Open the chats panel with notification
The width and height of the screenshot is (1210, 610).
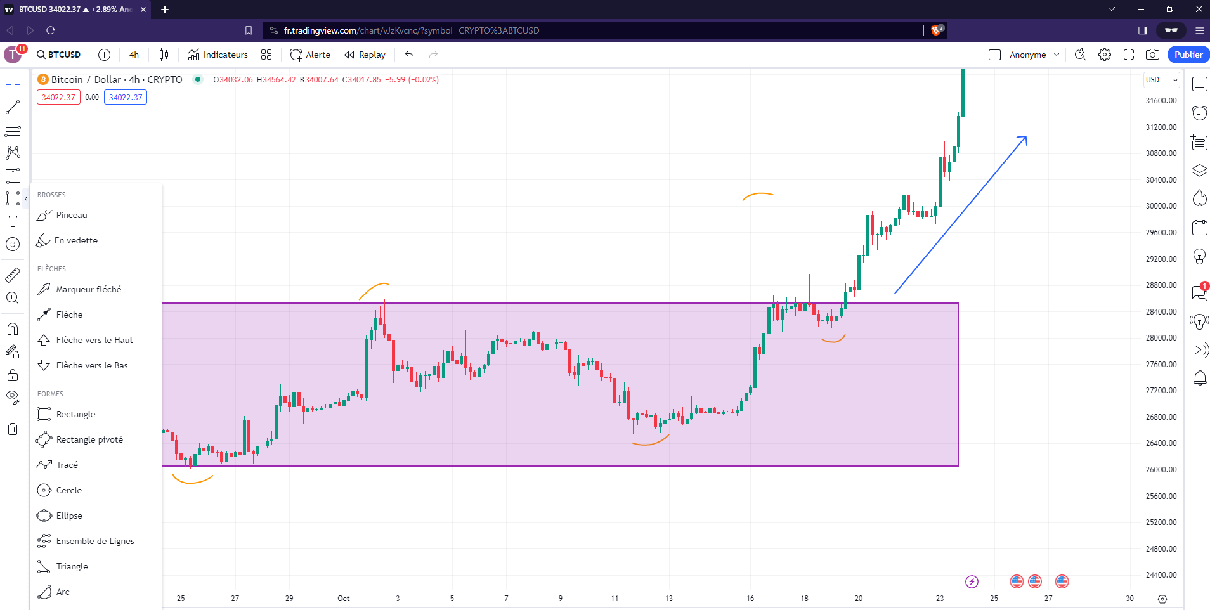pyautogui.click(x=1199, y=292)
